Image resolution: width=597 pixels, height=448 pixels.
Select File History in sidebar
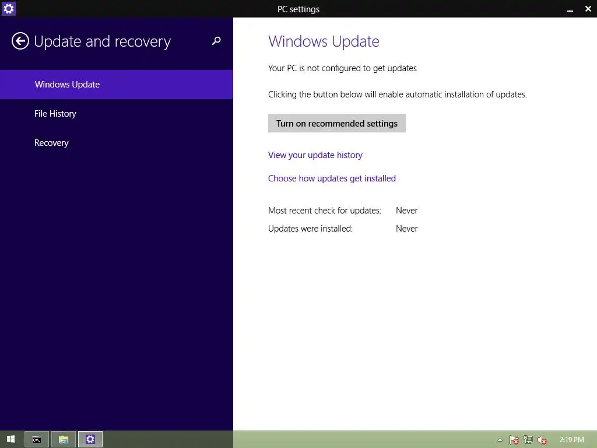coord(116,114)
